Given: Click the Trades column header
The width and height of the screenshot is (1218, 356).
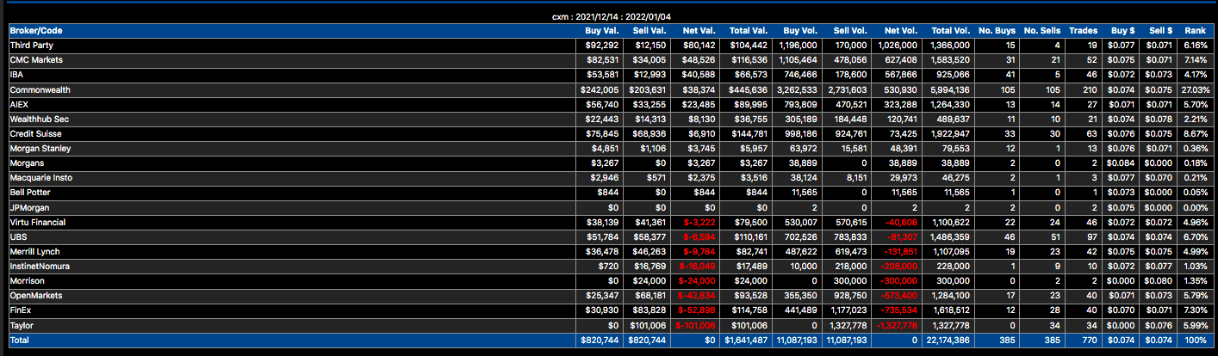Looking at the screenshot, I should tap(1083, 31).
